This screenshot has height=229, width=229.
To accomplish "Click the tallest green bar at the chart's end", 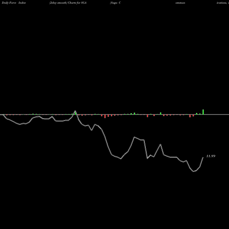I will pos(203,112).
